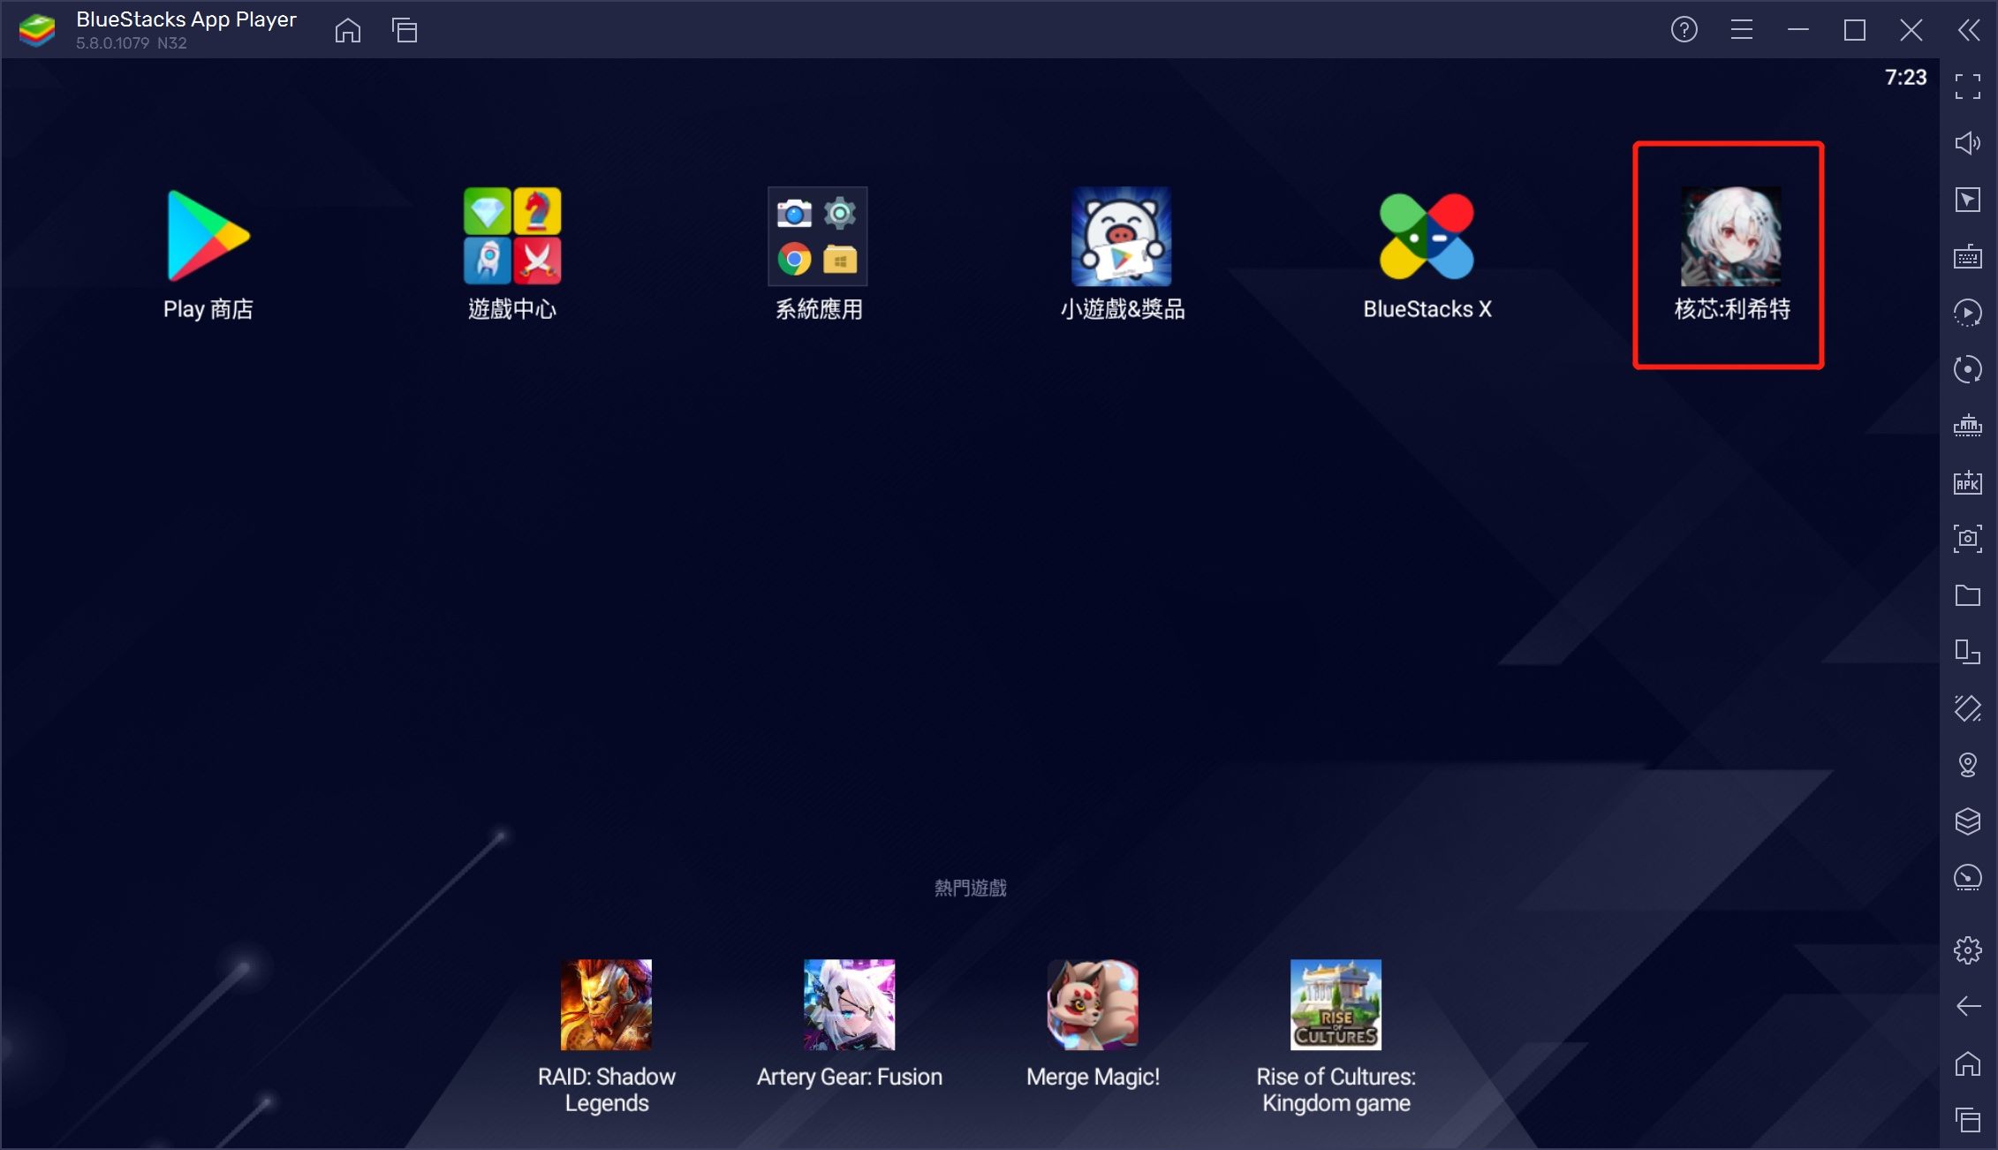The width and height of the screenshot is (1998, 1150).
Task: Take a screenshot with sidebar camera icon
Action: point(1968,539)
